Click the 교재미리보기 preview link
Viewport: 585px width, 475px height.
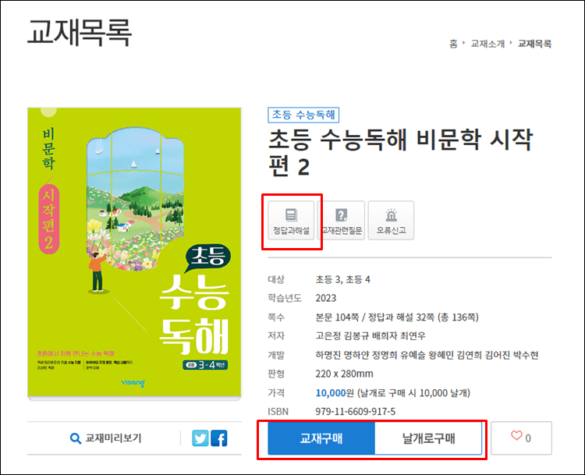tap(106, 438)
